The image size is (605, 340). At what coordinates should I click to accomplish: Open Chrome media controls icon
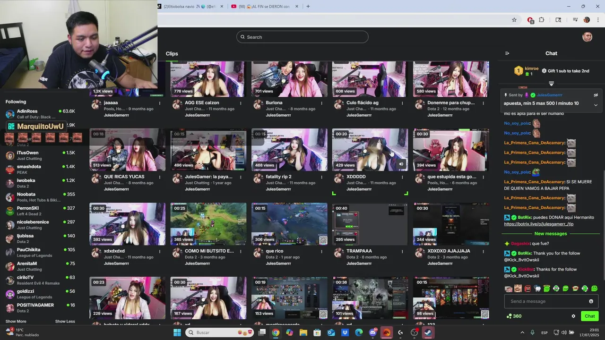pos(575,20)
